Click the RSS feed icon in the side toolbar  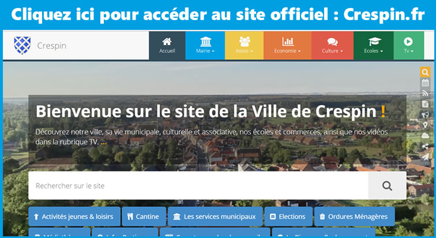(x=425, y=93)
